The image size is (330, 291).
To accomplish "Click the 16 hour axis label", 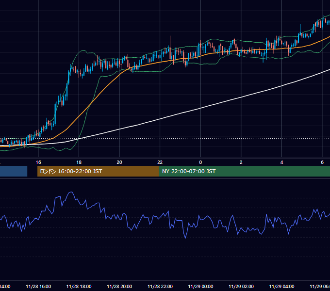I will coord(38,162).
